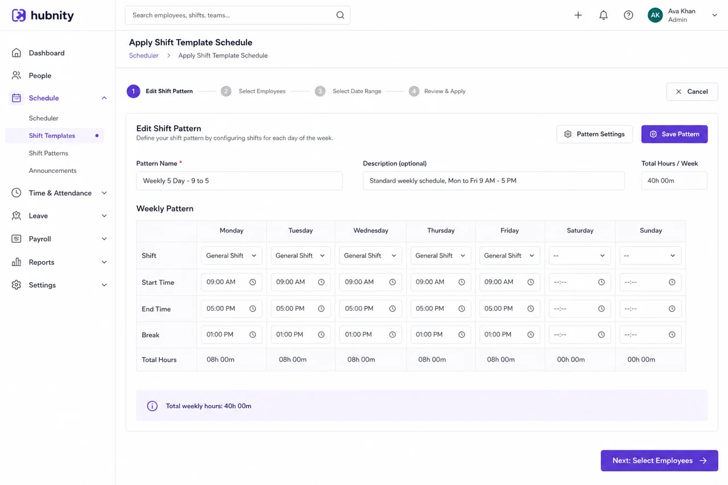This screenshot has width=728, height=485.
Task: Expand the Settings menu chevron
Action: [x=104, y=285]
